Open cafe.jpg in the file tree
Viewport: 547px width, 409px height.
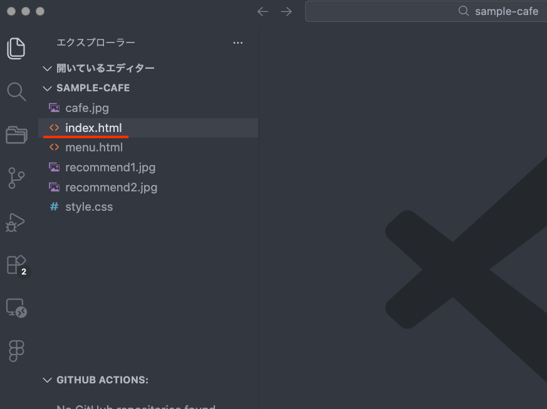pyautogui.click(x=86, y=108)
